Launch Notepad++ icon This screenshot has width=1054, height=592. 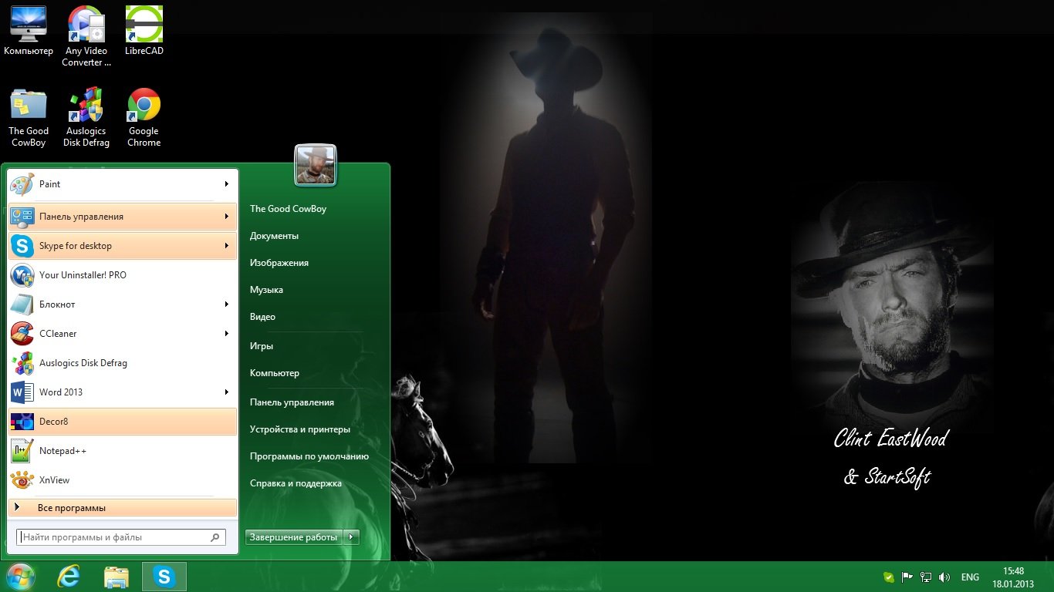point(22,451)
